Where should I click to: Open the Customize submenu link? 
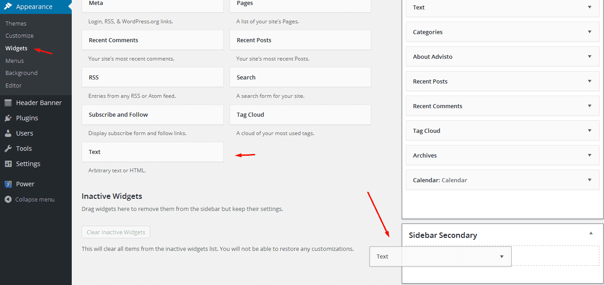click(19, 35)
